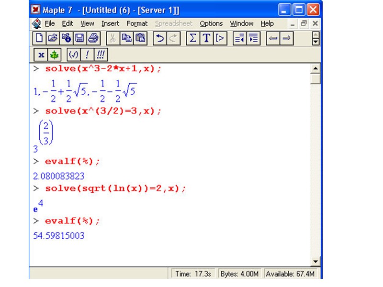Click toolbar's up arrow stepper

click(315, 35)
